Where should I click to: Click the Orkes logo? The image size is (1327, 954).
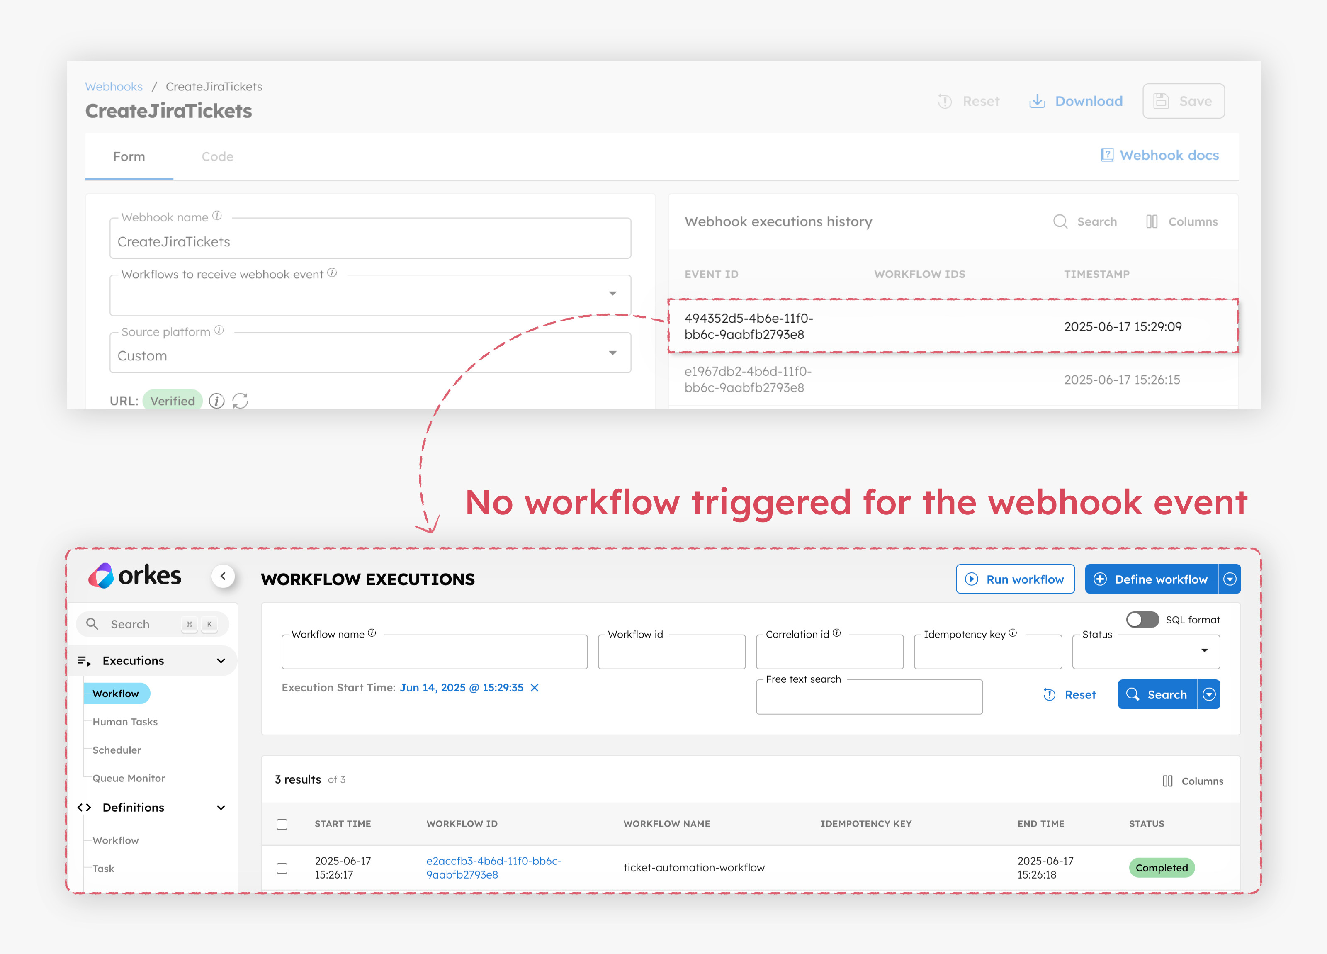click(x=135, y=576)
